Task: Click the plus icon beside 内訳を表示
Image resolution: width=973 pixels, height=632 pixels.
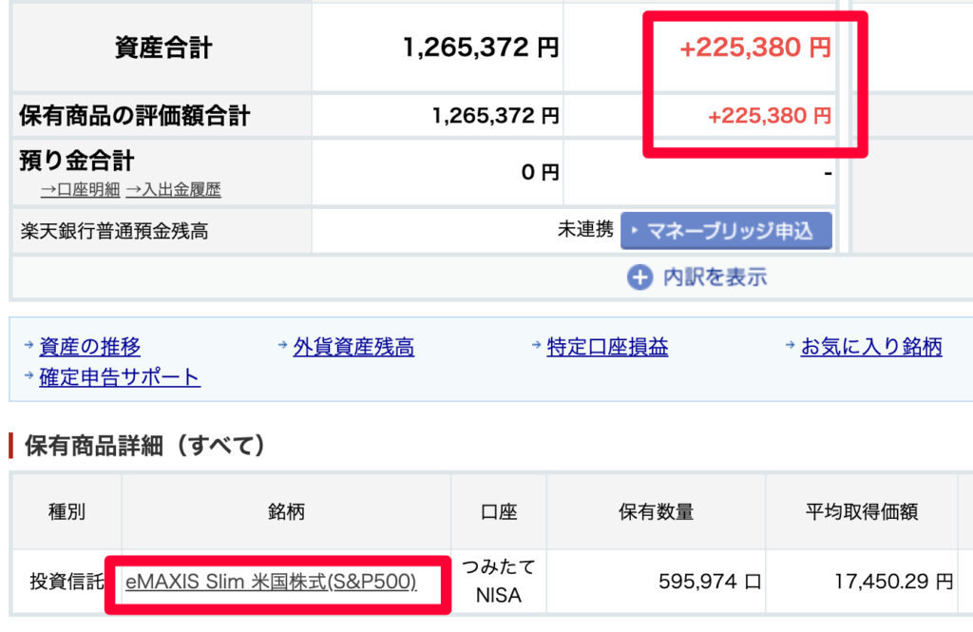Action: point(639,278)
